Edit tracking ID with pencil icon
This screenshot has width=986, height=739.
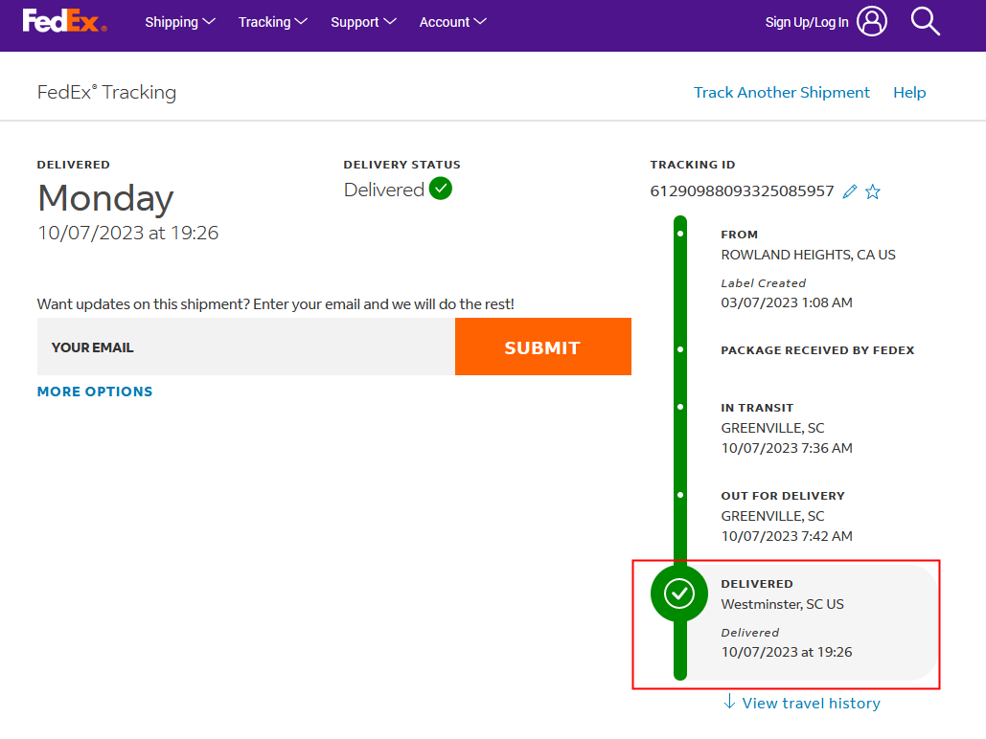(x=849, y=191)
